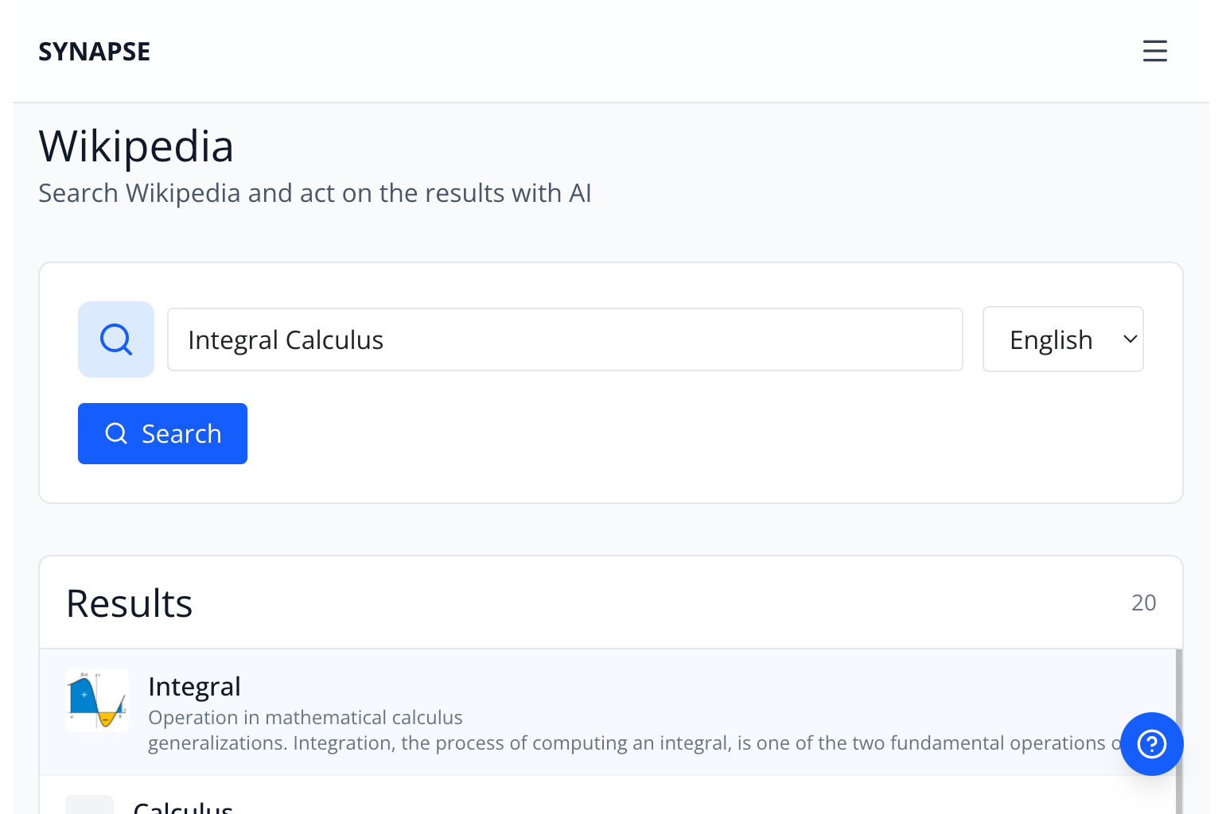
Task: Open the hamburger menu in the top right
Action: (1154, 51)
